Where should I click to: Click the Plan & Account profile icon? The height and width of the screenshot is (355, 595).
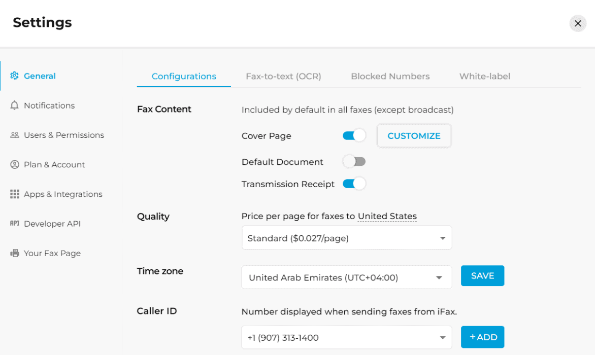click(14, 164)
